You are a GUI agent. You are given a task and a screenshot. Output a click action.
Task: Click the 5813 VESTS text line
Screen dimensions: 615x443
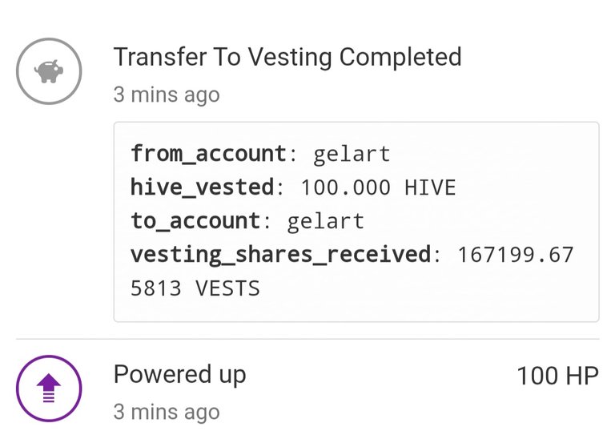[195, 288]
